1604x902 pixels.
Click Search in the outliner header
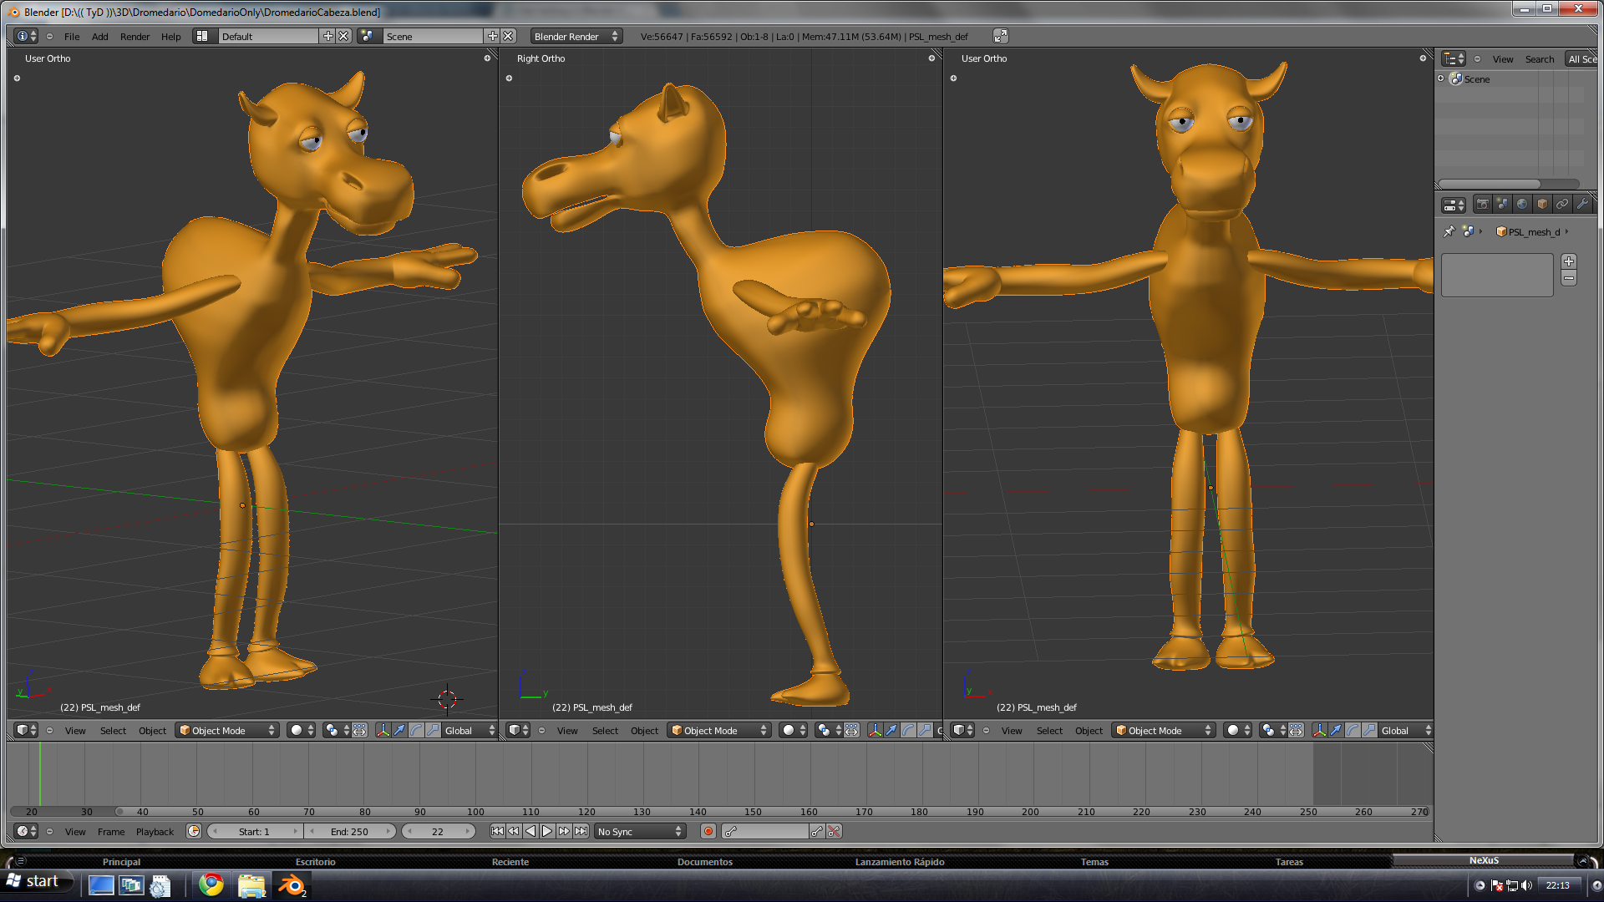(1539, 59)
